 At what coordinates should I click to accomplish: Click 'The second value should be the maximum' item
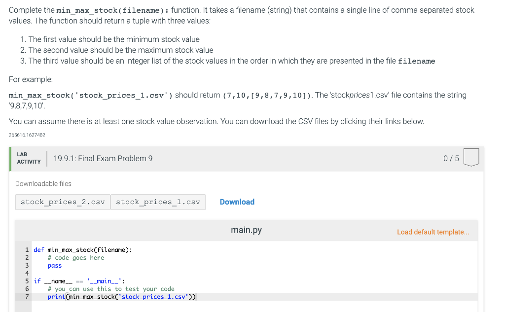pos(121,50)
